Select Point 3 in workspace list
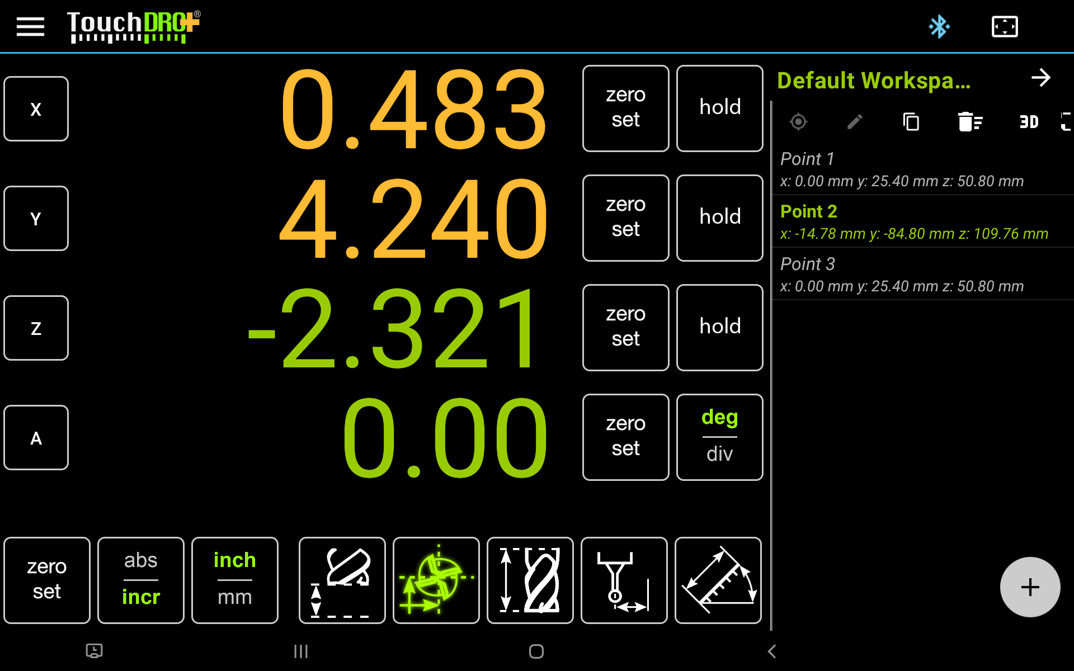This screenshot has height=671, width=1074. [923, 274]
